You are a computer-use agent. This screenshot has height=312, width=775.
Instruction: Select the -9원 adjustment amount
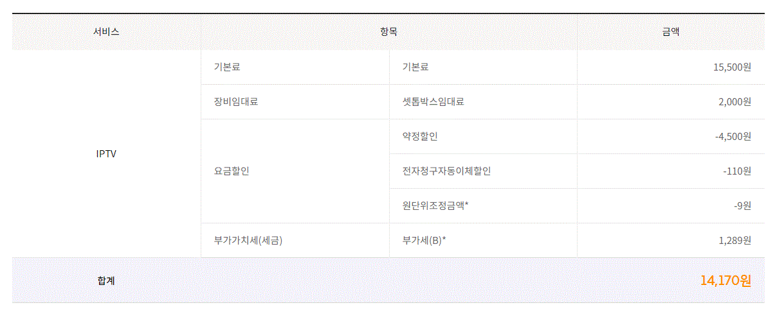(x=742, y=205)
